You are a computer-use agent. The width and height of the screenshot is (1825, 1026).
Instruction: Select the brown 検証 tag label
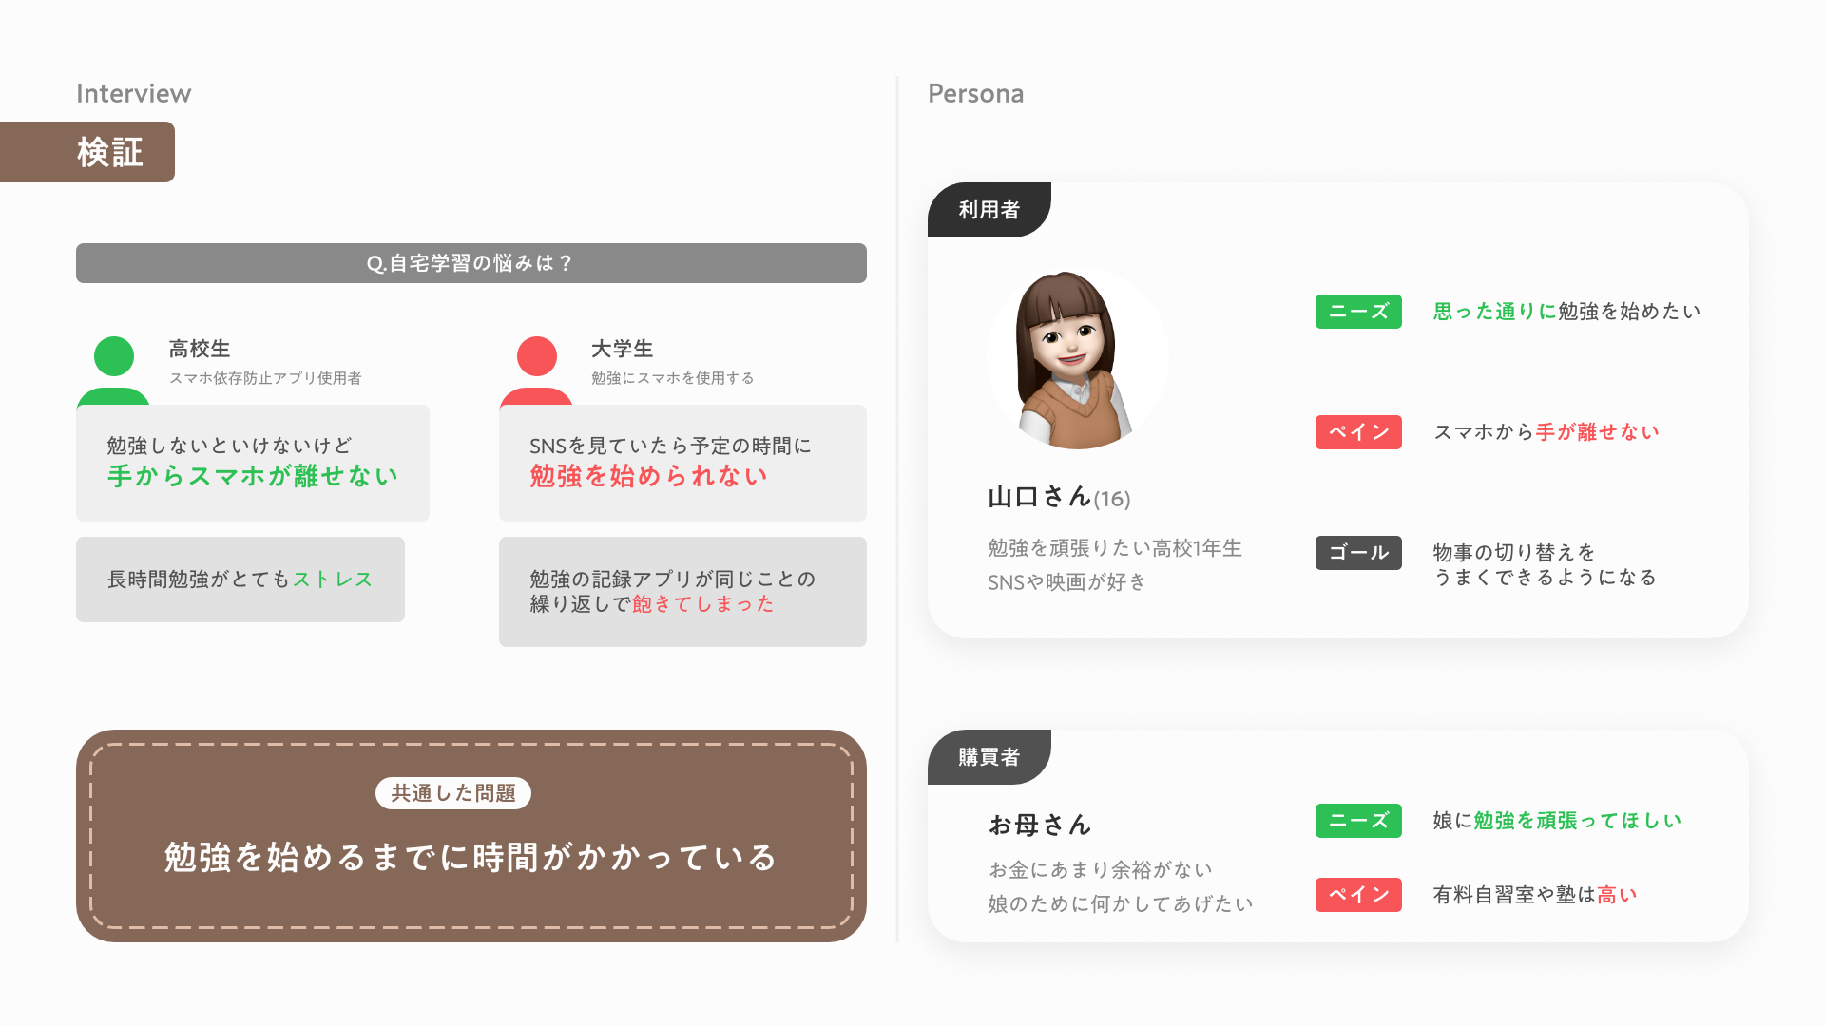[87, 152]
